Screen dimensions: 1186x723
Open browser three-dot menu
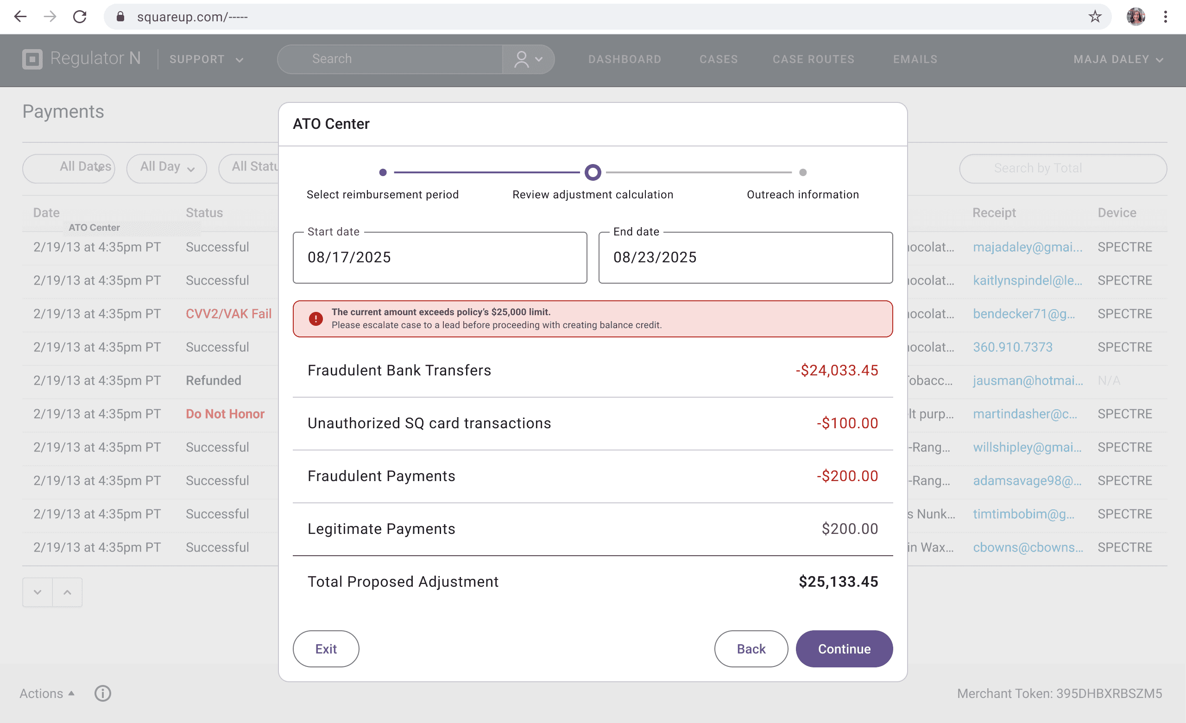pos(1165,17)
